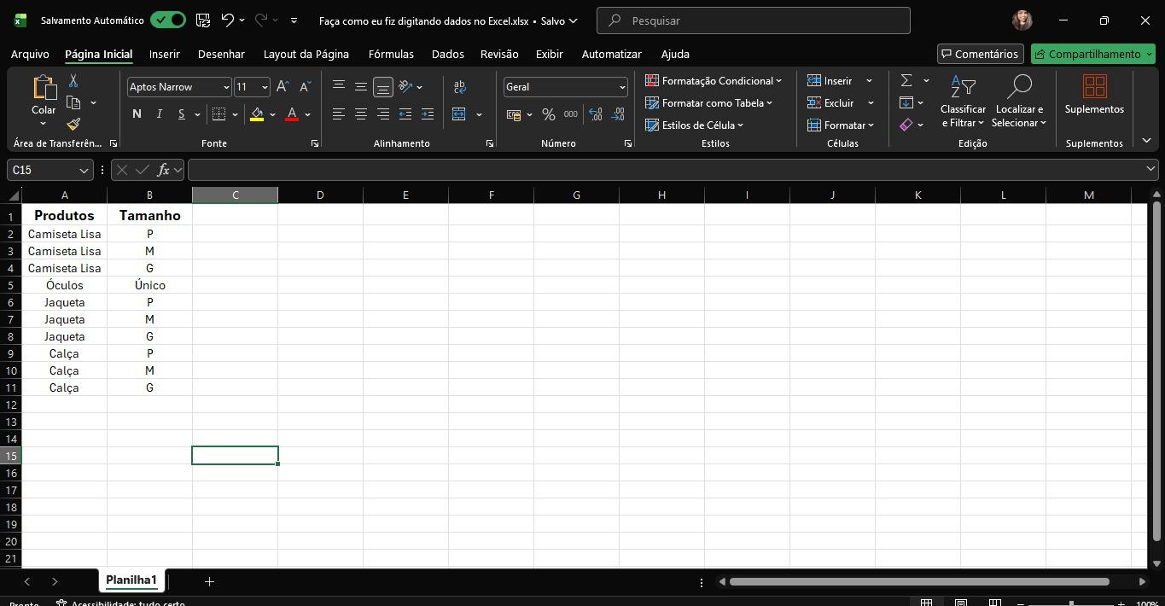The width and height of the screenshot is (1165, 606).
Task: Decrease decimal places
Action: pos(618,114)
